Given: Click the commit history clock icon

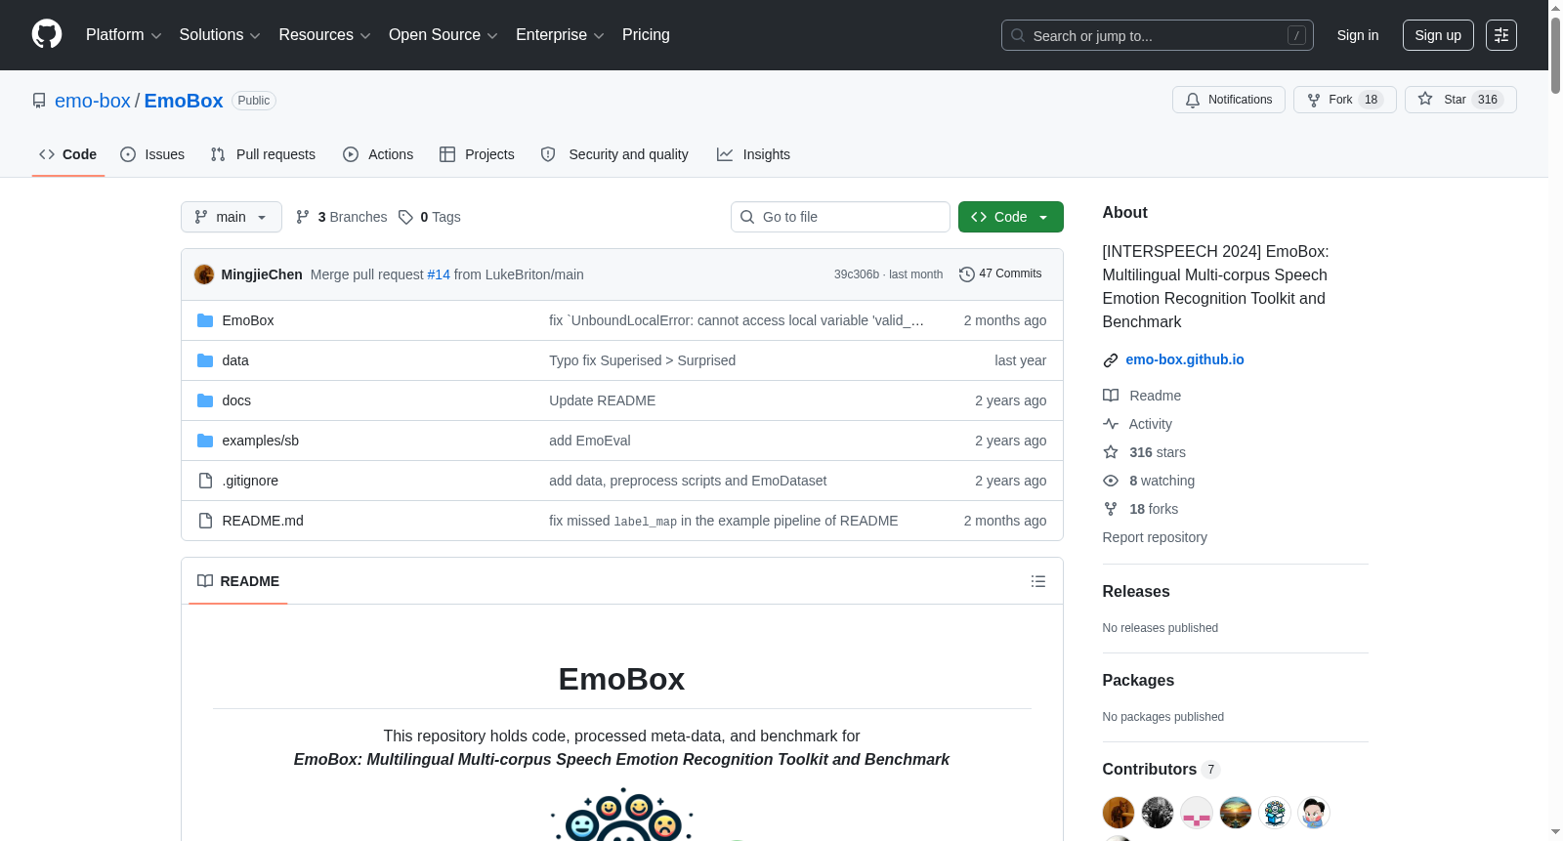Looking at the screenshot, I should coord(967,274).
